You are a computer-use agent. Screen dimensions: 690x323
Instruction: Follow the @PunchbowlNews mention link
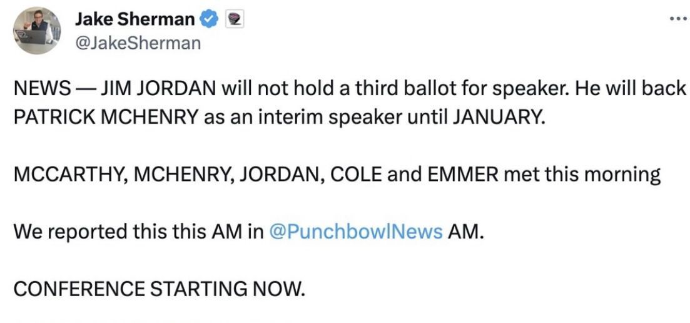[x=355, y=232]
